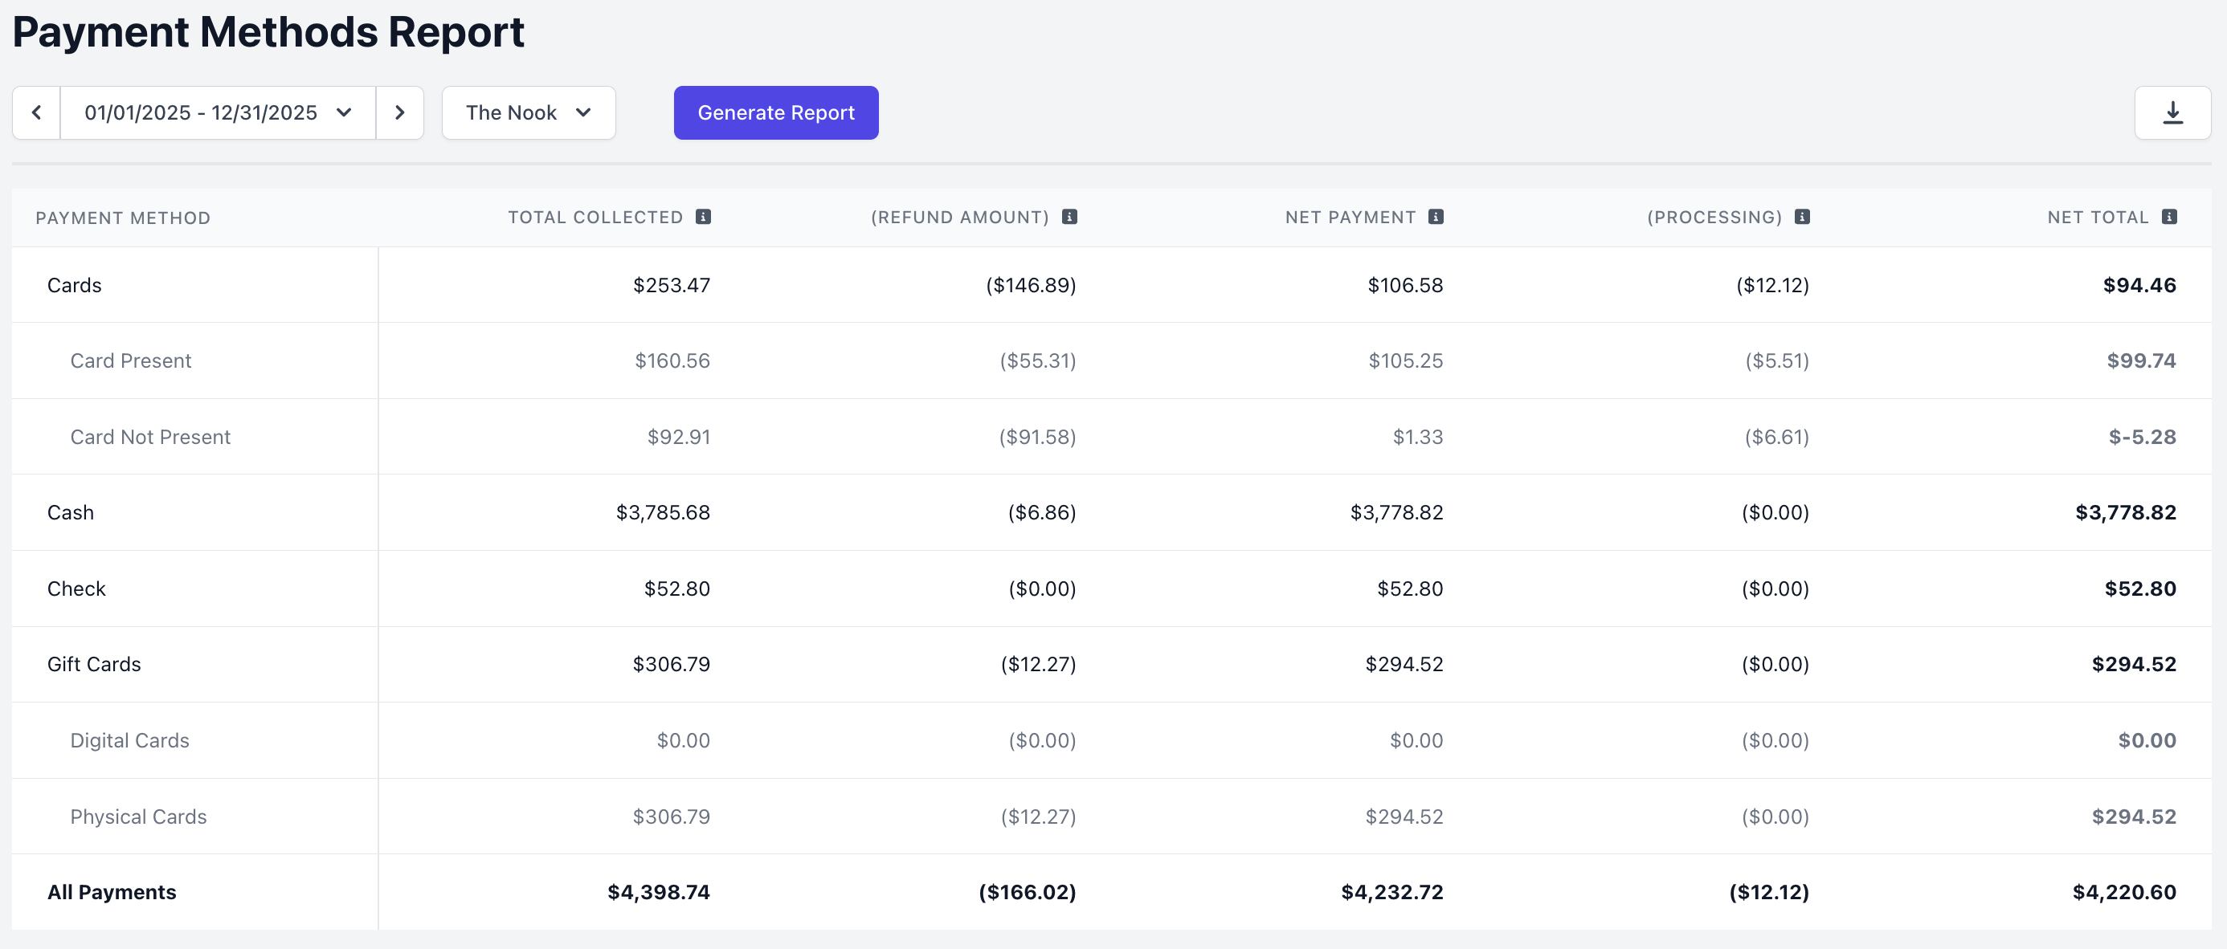The height and width of the screenshot is (949, 2227).
Task: Select the Cards row
Action: coord(75,285)
